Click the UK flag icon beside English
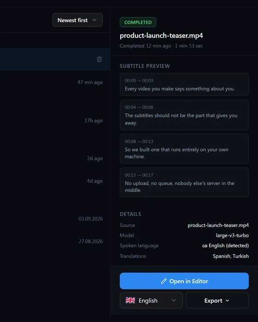Screen dimensions: 258x322 point(130,300)
